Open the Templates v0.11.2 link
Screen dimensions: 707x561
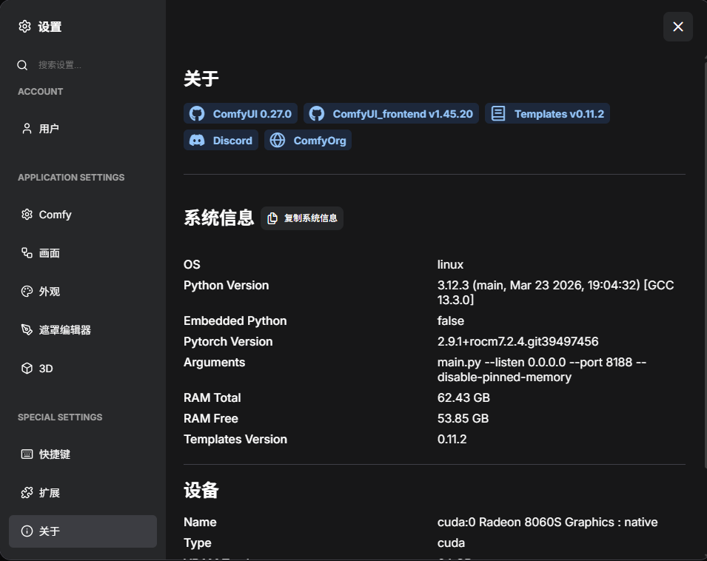[547, 113]
